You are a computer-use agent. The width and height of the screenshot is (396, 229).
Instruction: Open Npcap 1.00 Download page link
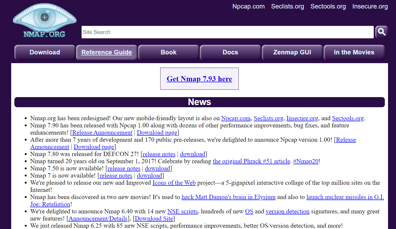click(94, 147)
